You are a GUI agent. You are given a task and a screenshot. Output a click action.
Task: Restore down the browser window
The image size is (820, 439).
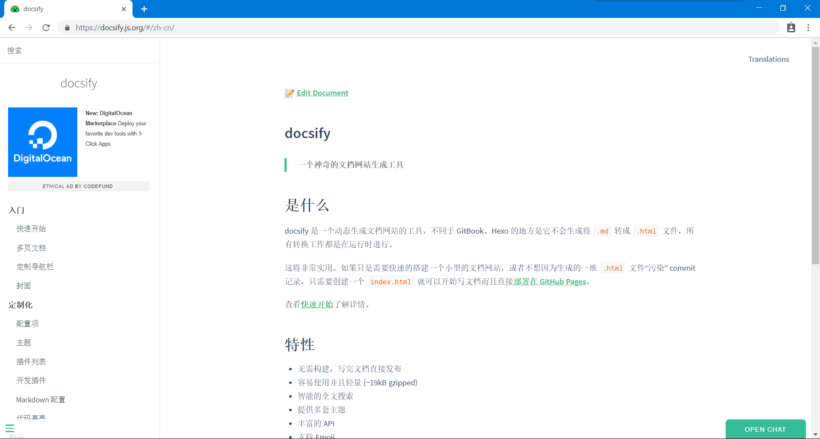783,8
